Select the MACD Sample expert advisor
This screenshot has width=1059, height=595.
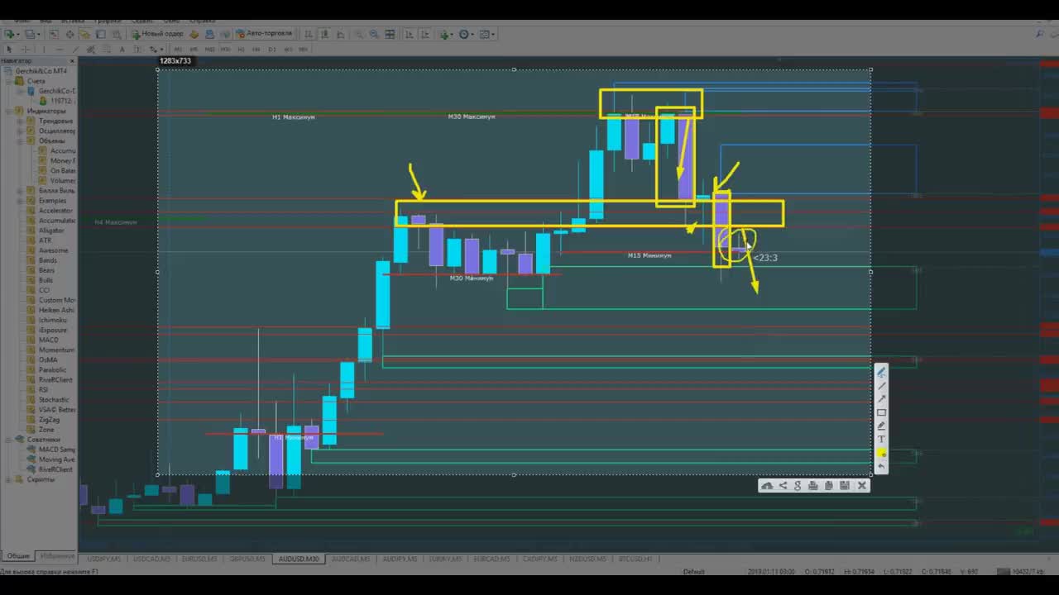pos(56,450)
